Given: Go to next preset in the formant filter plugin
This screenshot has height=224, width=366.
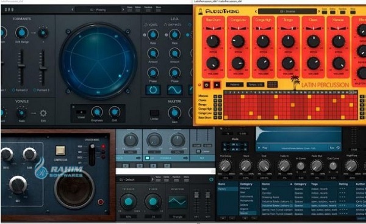Looking at the screenshot, I should pos(123,10).
